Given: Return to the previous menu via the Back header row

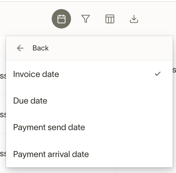Looking at the screenshot, I should (x=89, y=48).
